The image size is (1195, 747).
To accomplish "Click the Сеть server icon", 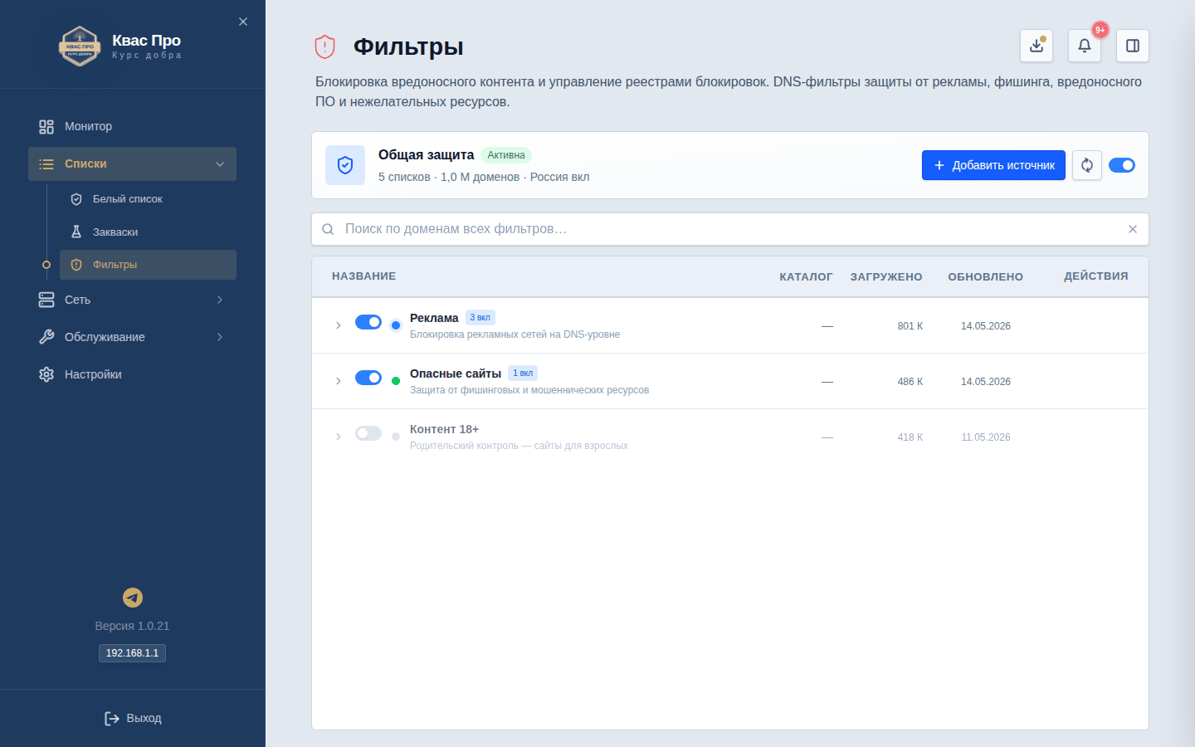I will coord(46,300).
